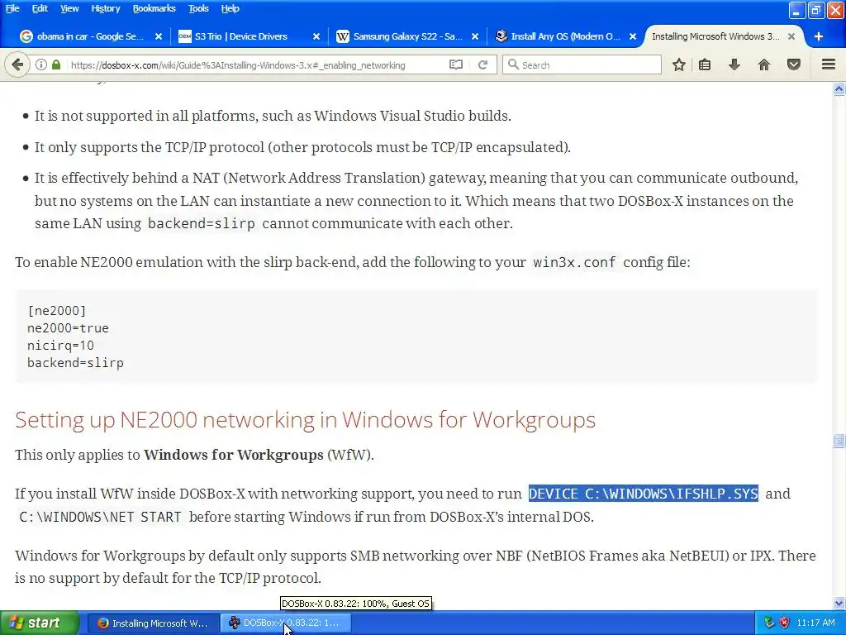
Task: Click the heading Setting up NE2000 networking
Action: [306, 419]
